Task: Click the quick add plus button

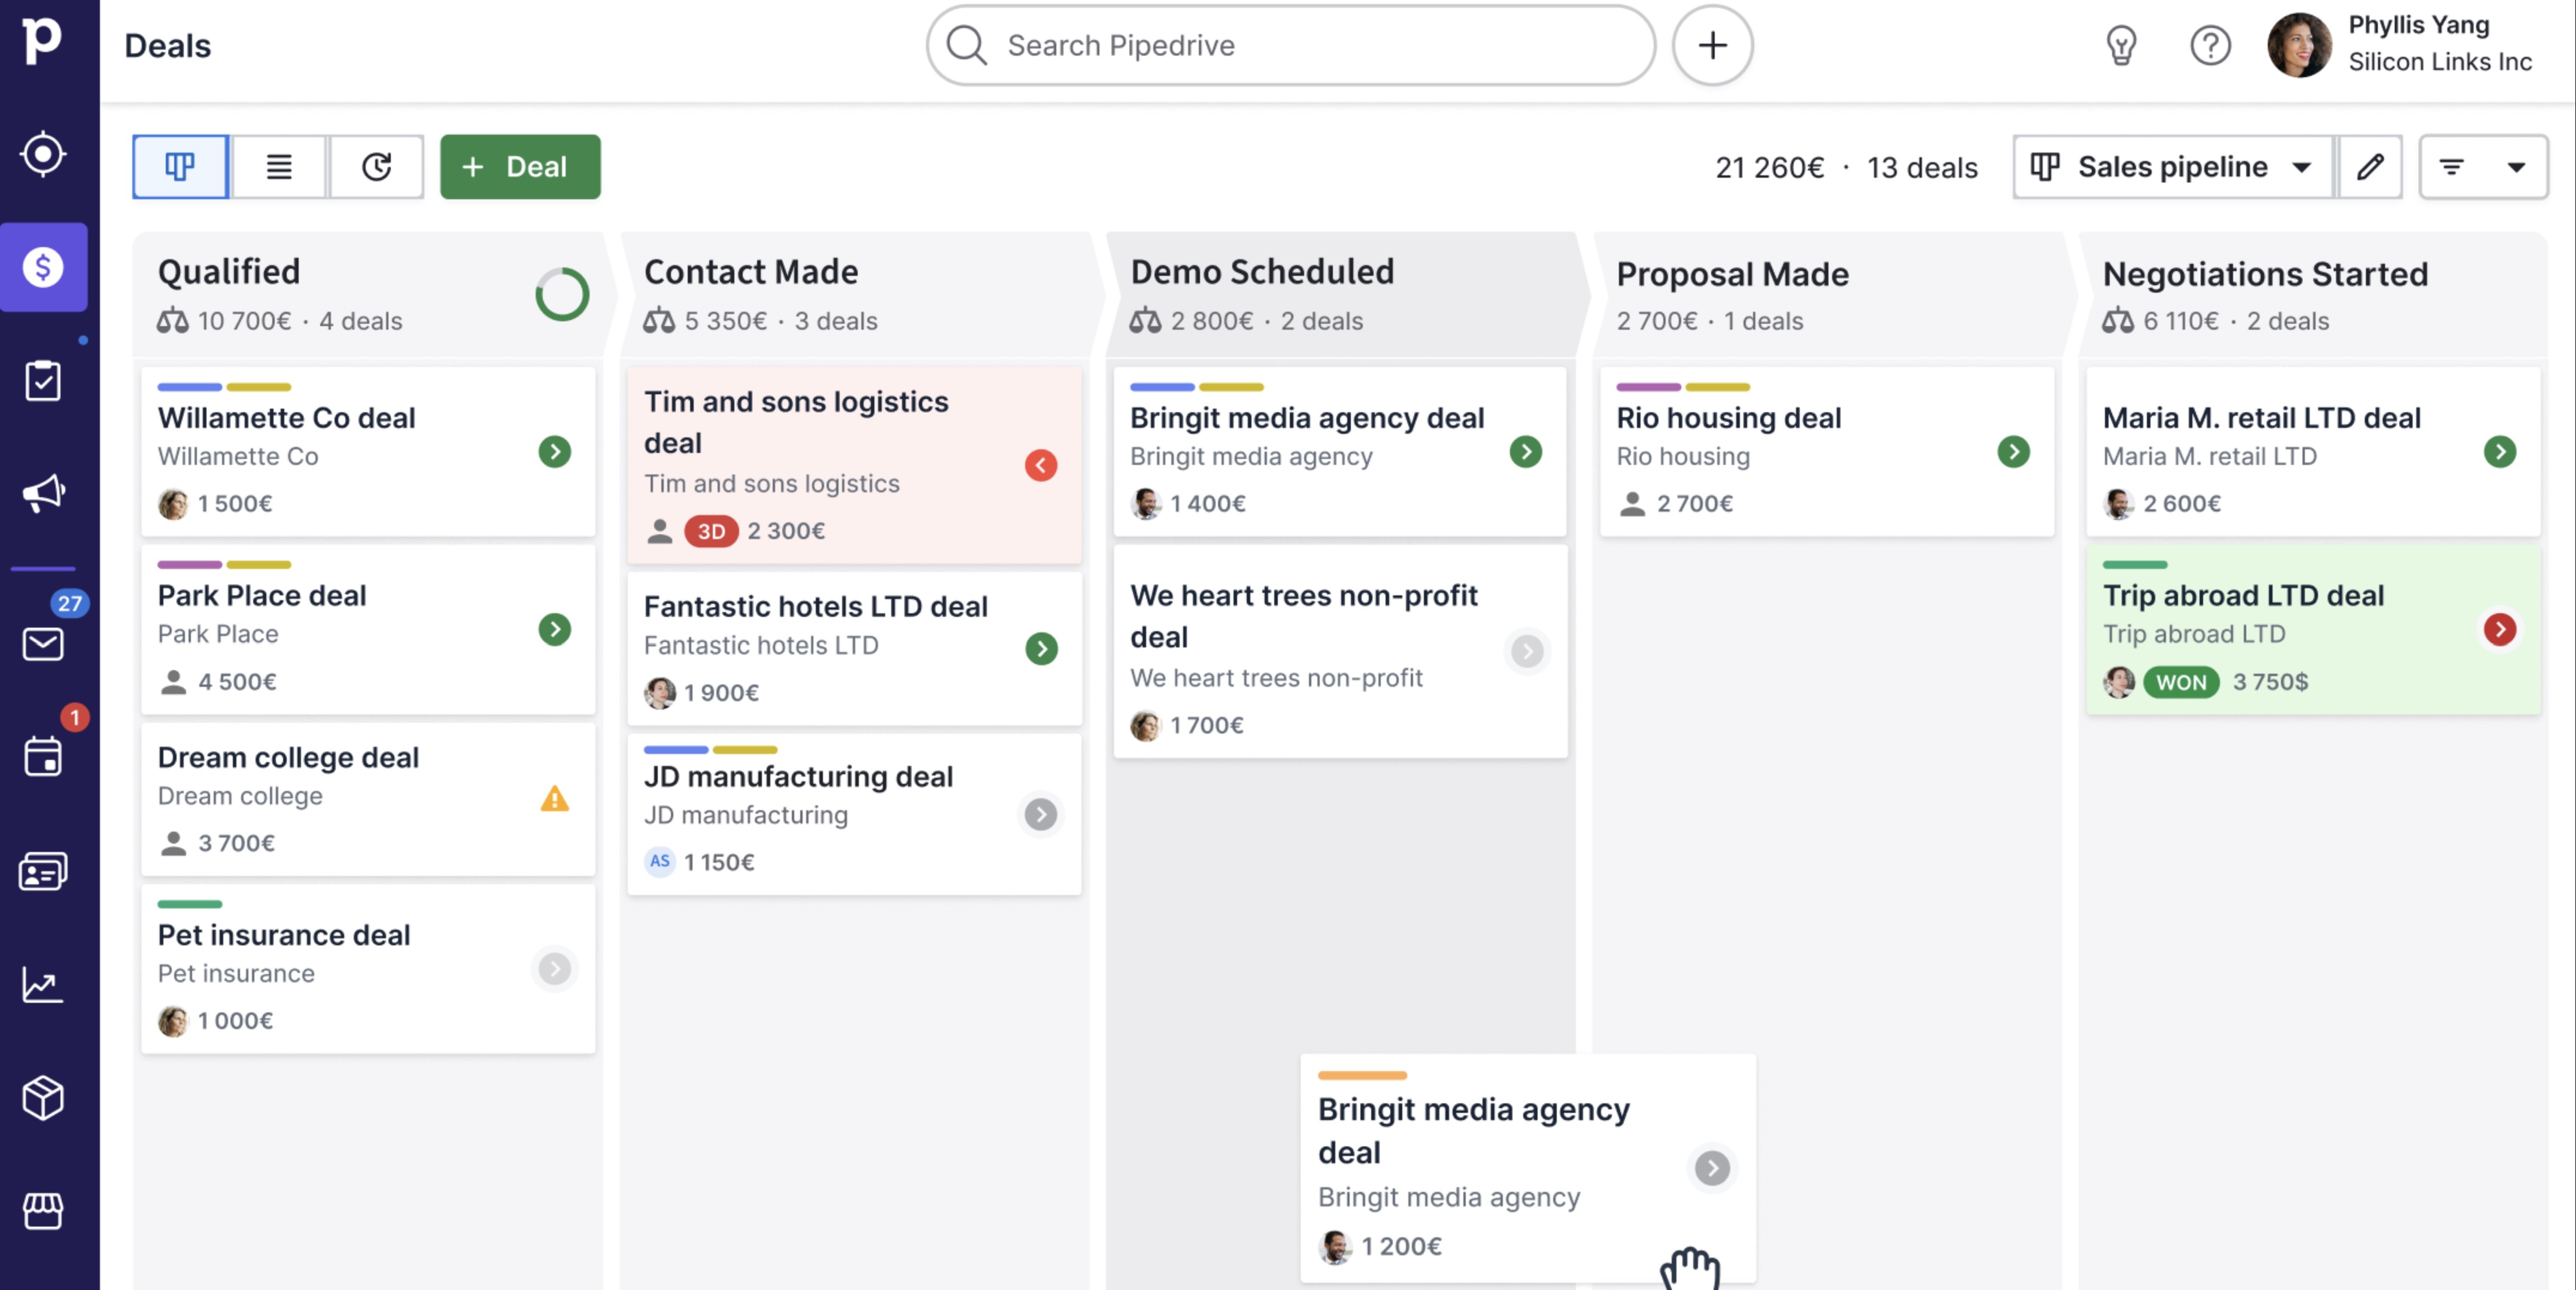Action: 1712,45
